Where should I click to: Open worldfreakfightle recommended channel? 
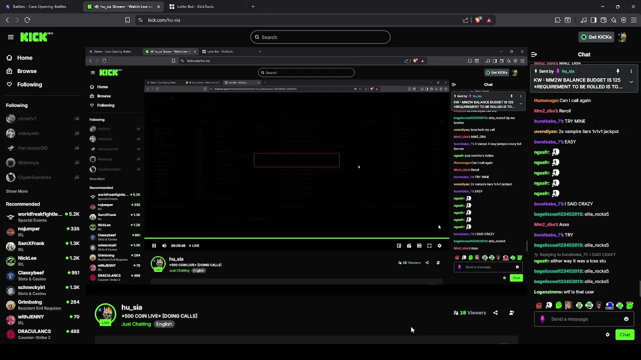tap(43, 217)
